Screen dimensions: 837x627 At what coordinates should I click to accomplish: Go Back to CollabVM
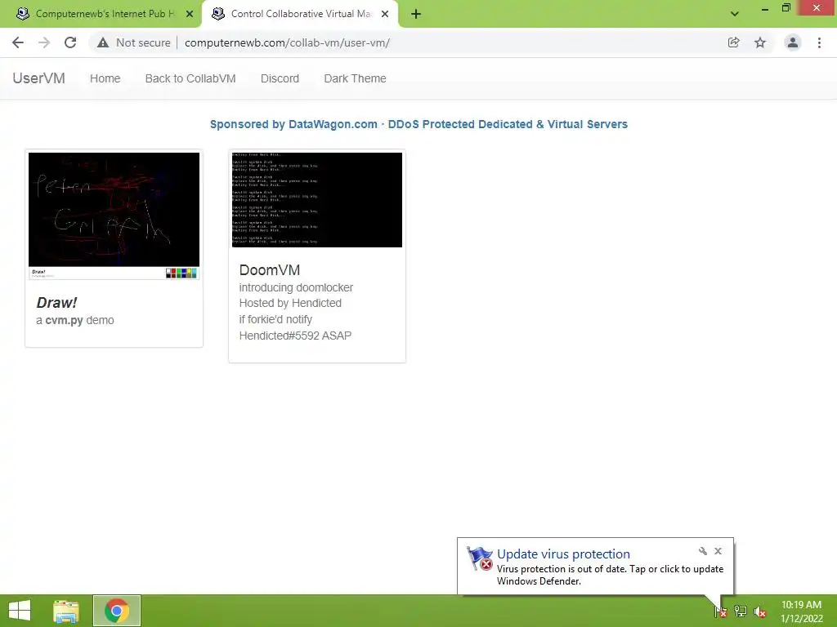pyautogui.click(x=190, y=78)
